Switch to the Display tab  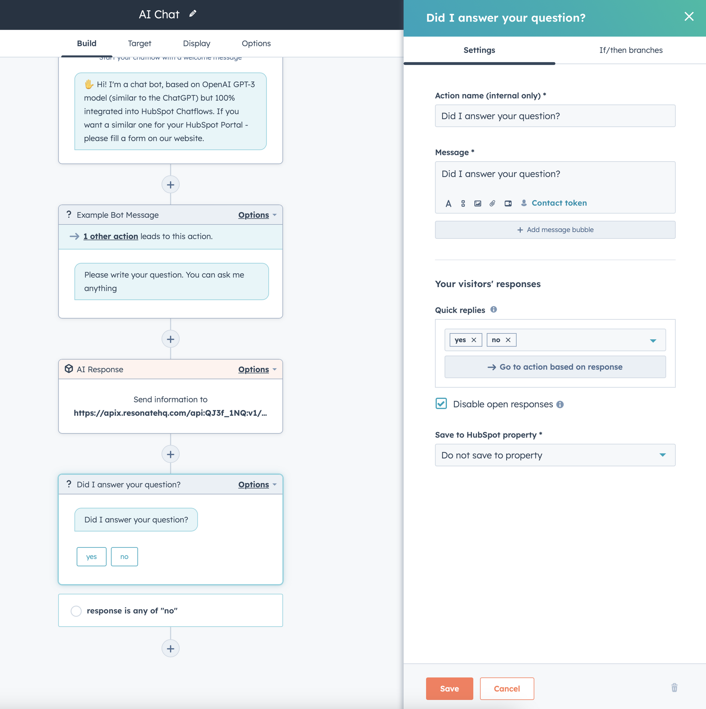point(197,43)
